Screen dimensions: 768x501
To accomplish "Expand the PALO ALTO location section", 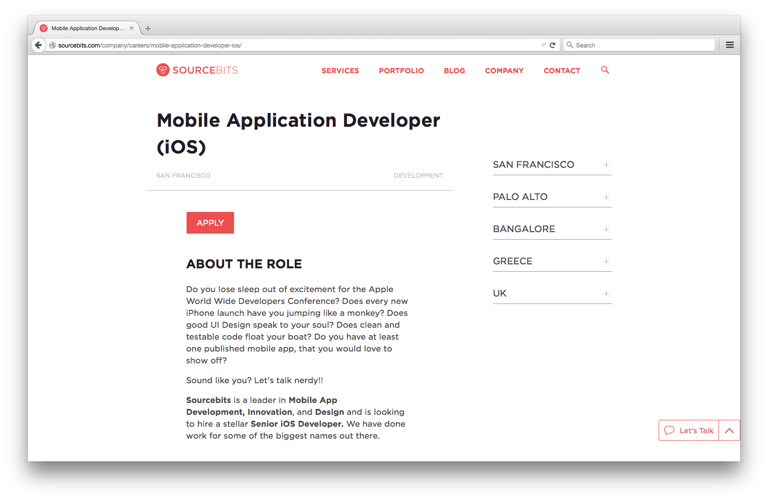I will pos(552,197).
